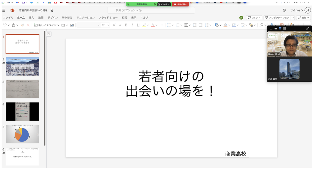Open the font size dropdown
This screenshot has width=315, height=169.
pyautogui.click(x=106, y=25)
